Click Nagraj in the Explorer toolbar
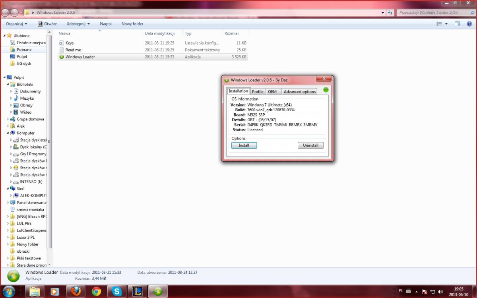Image resolution: width=477 pixels, height=298 pixels. [x=106, y=24]
